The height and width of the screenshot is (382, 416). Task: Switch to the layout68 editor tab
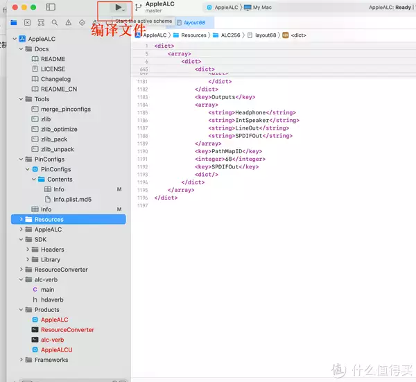pos(194,23)
